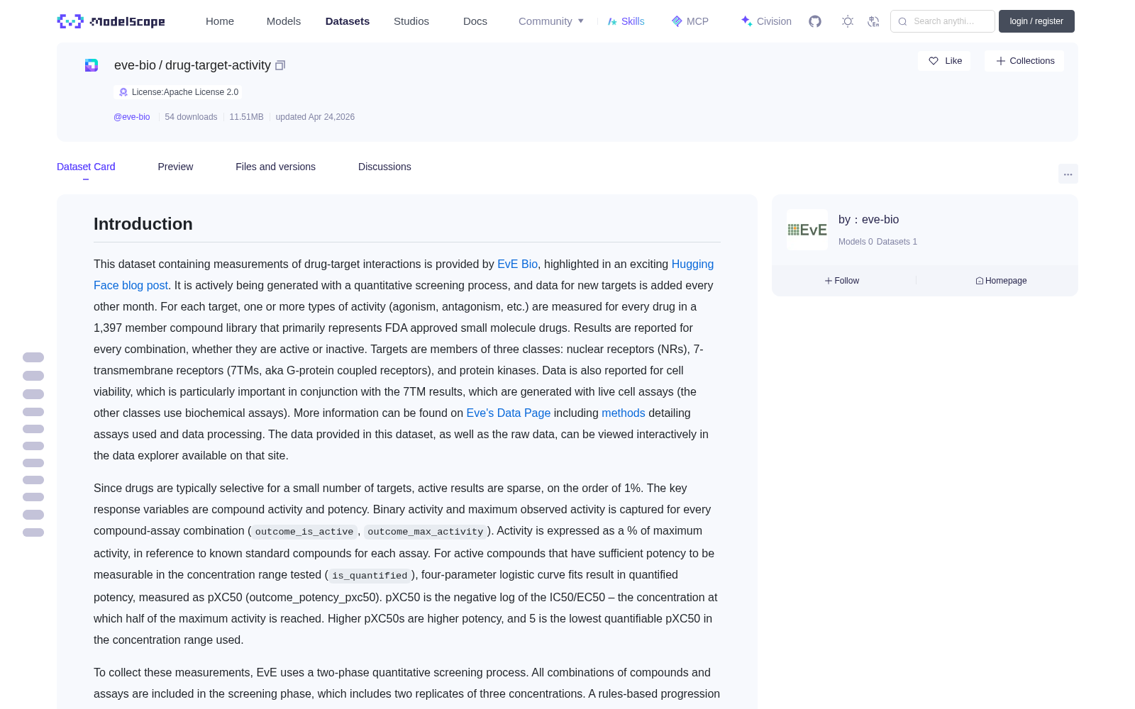Follow the EvE Bio link in the introduction
The width and height of the screenshot is (1135, 709).
[x=517, y=264]
